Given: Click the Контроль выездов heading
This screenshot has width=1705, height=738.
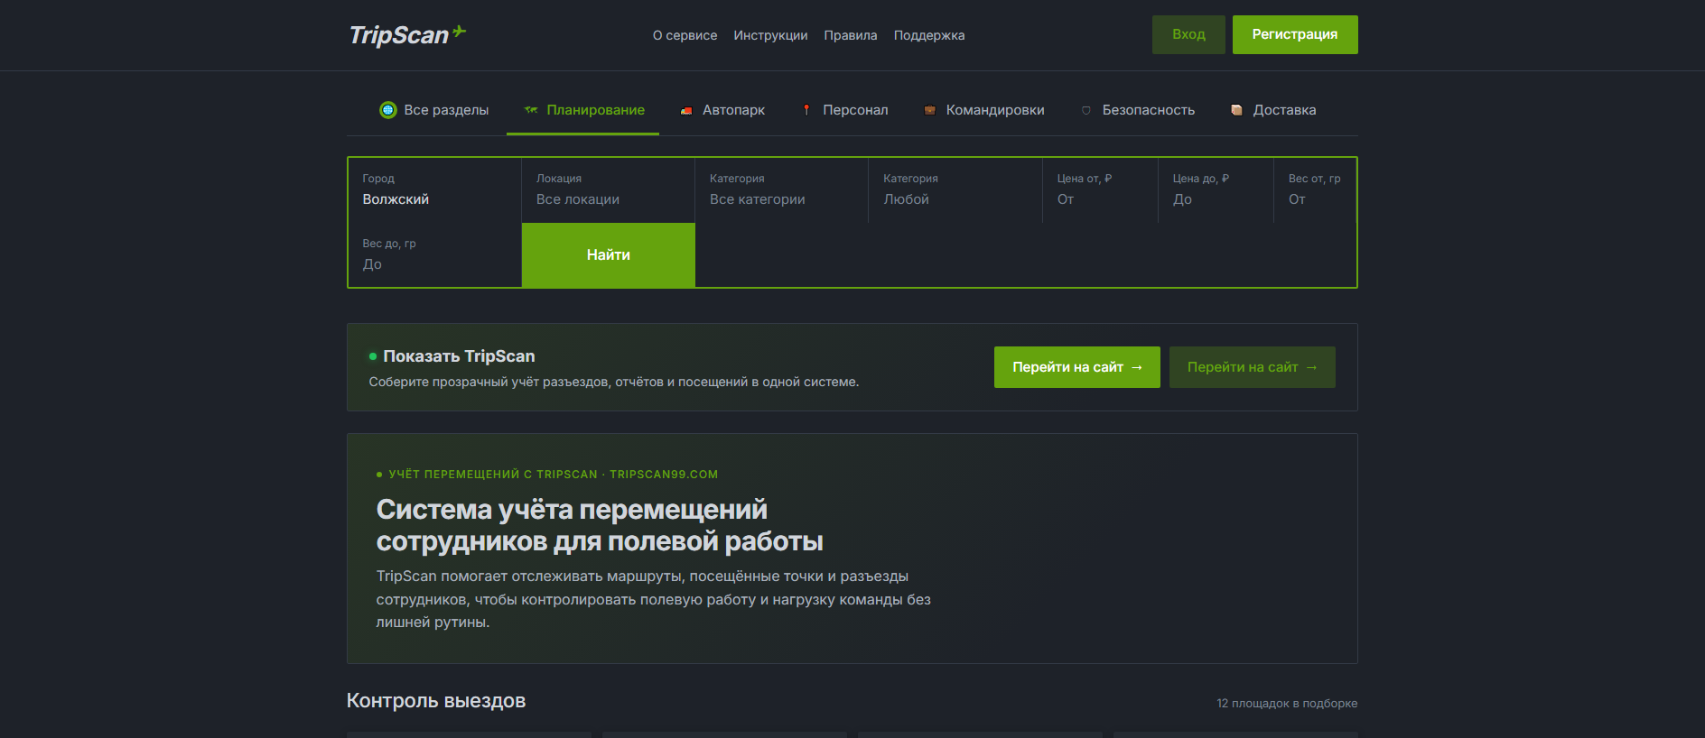Looking at the screenshot, I should pyautogui.click(x=436, y=701).
